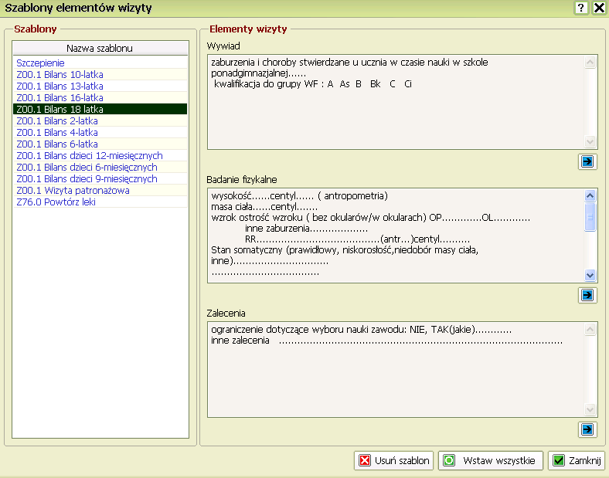Insert Badanie fizykalne text via arrow icon
Screen dimensions: 609x478
click(x=587, y=295)
